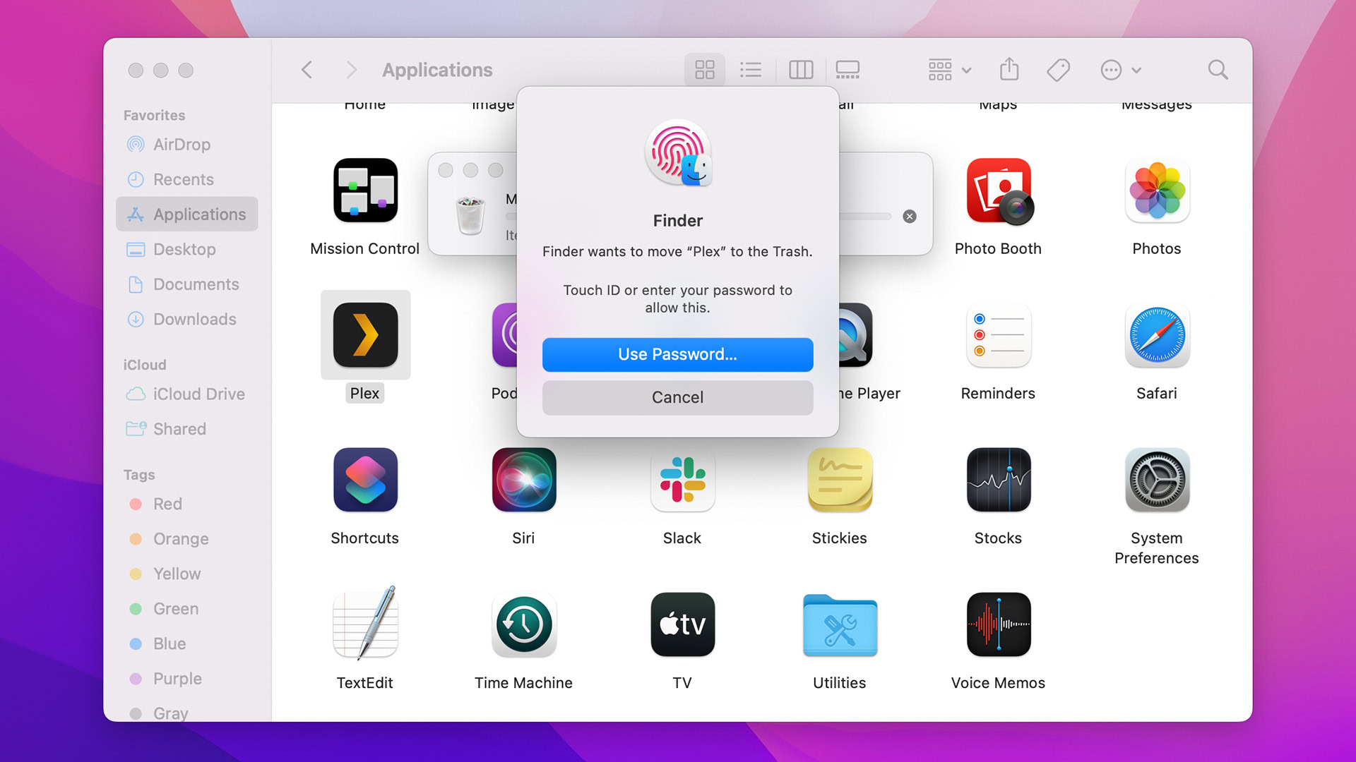This screenshot has height=762, width=1356.
Task: Open Downloads in the sidebar
Action: tap(194, 319)
